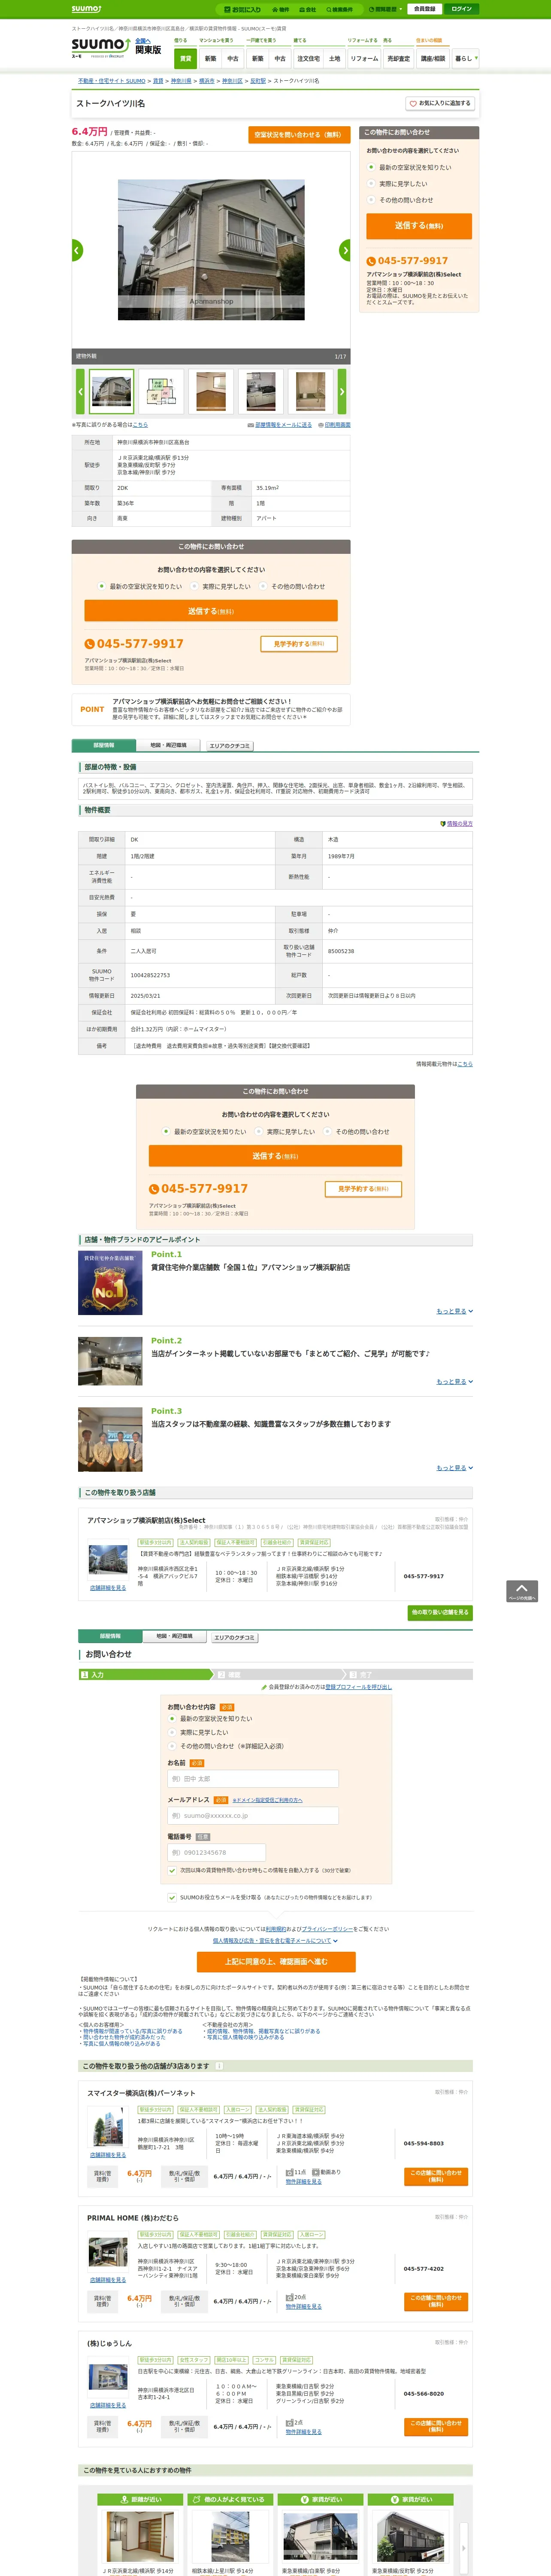
Task: Select the 賃貸 navigation tab
Action: tap(186, 58)
